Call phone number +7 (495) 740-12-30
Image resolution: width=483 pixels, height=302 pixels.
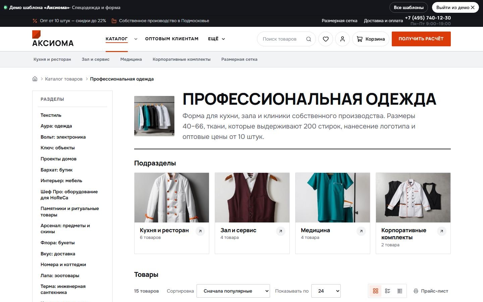pos(428,18)
